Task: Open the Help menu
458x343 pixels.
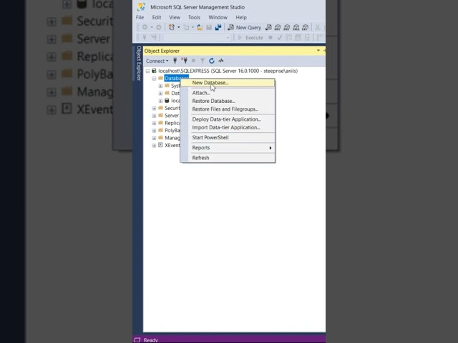Action: pyautogui.click(x=241, y=17)
